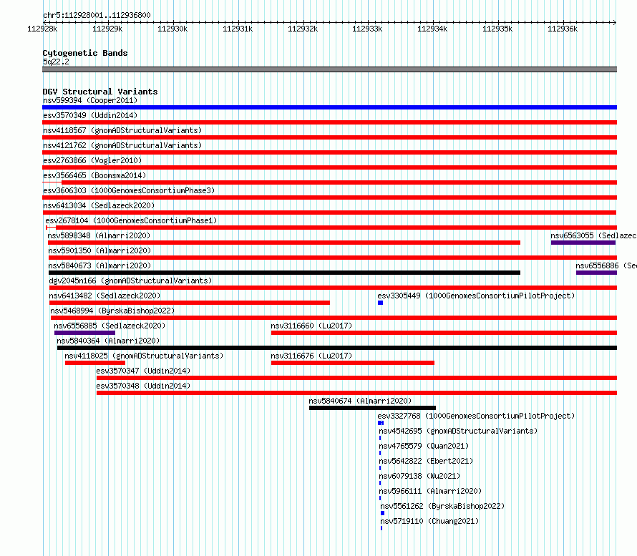
Task: Open nsv4121762 (gnomADStructuralVariants) variant label
Action: tap(122, 145)
